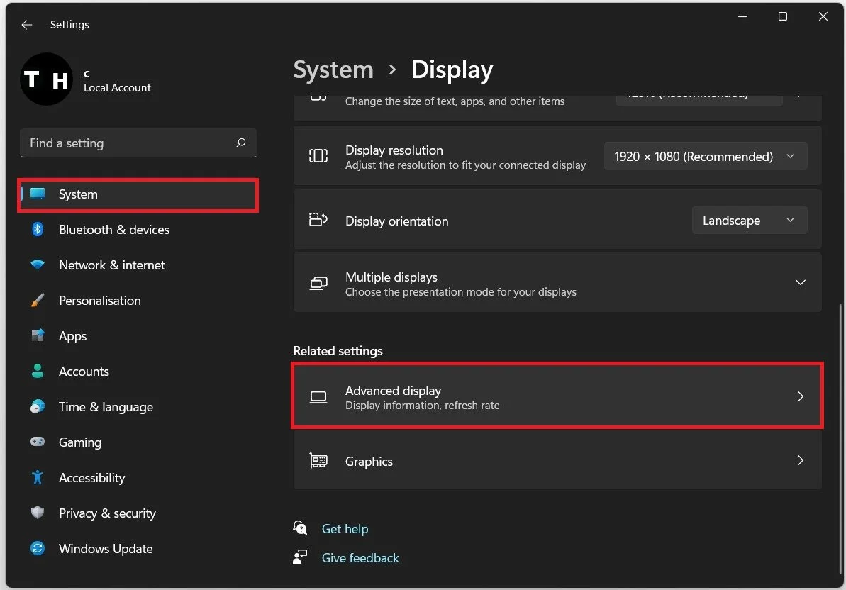The width and height of the screenshot is (846, 590).
Task: Open the Graphics settings row
Action: coord(557,460)
